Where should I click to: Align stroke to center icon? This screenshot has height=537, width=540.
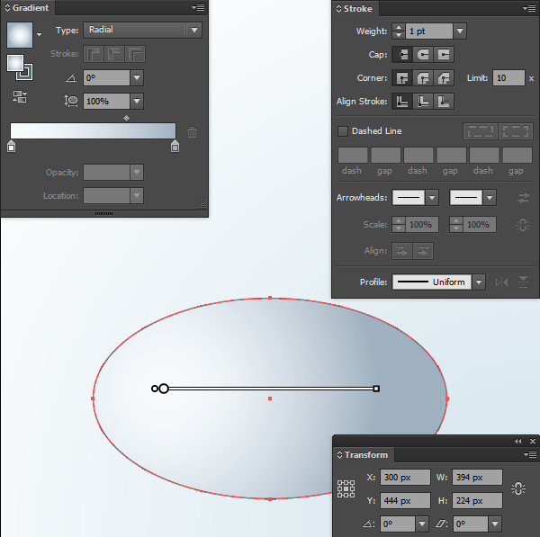[x=402, y=102]
